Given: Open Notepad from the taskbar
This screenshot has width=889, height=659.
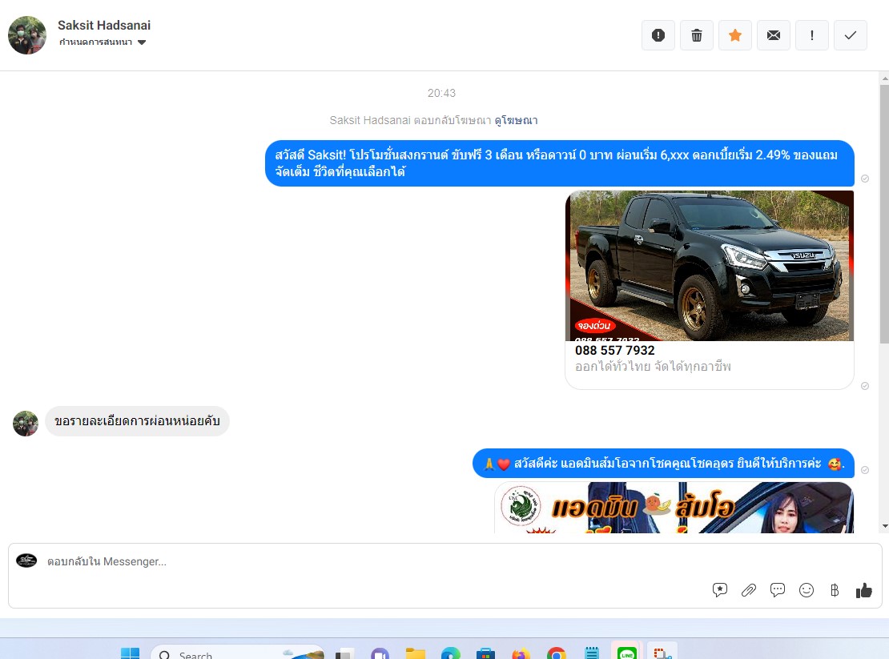Looking at the screenshot, I should [x=591, y=653].
